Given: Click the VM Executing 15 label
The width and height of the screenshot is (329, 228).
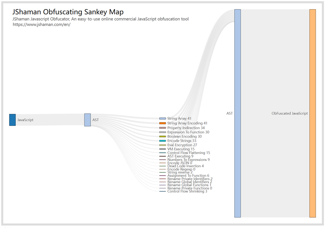Looking at the screenshot, I should click(181, 149).
